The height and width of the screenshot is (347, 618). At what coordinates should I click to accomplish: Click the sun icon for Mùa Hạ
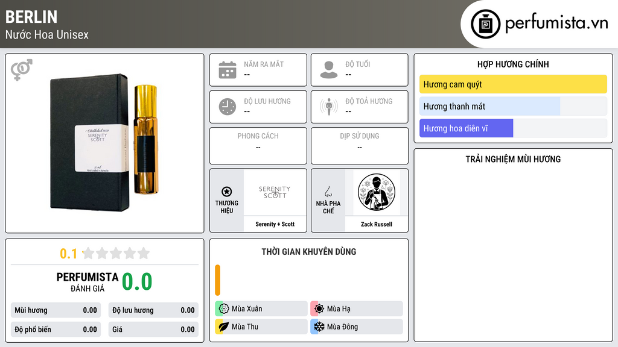319,309
